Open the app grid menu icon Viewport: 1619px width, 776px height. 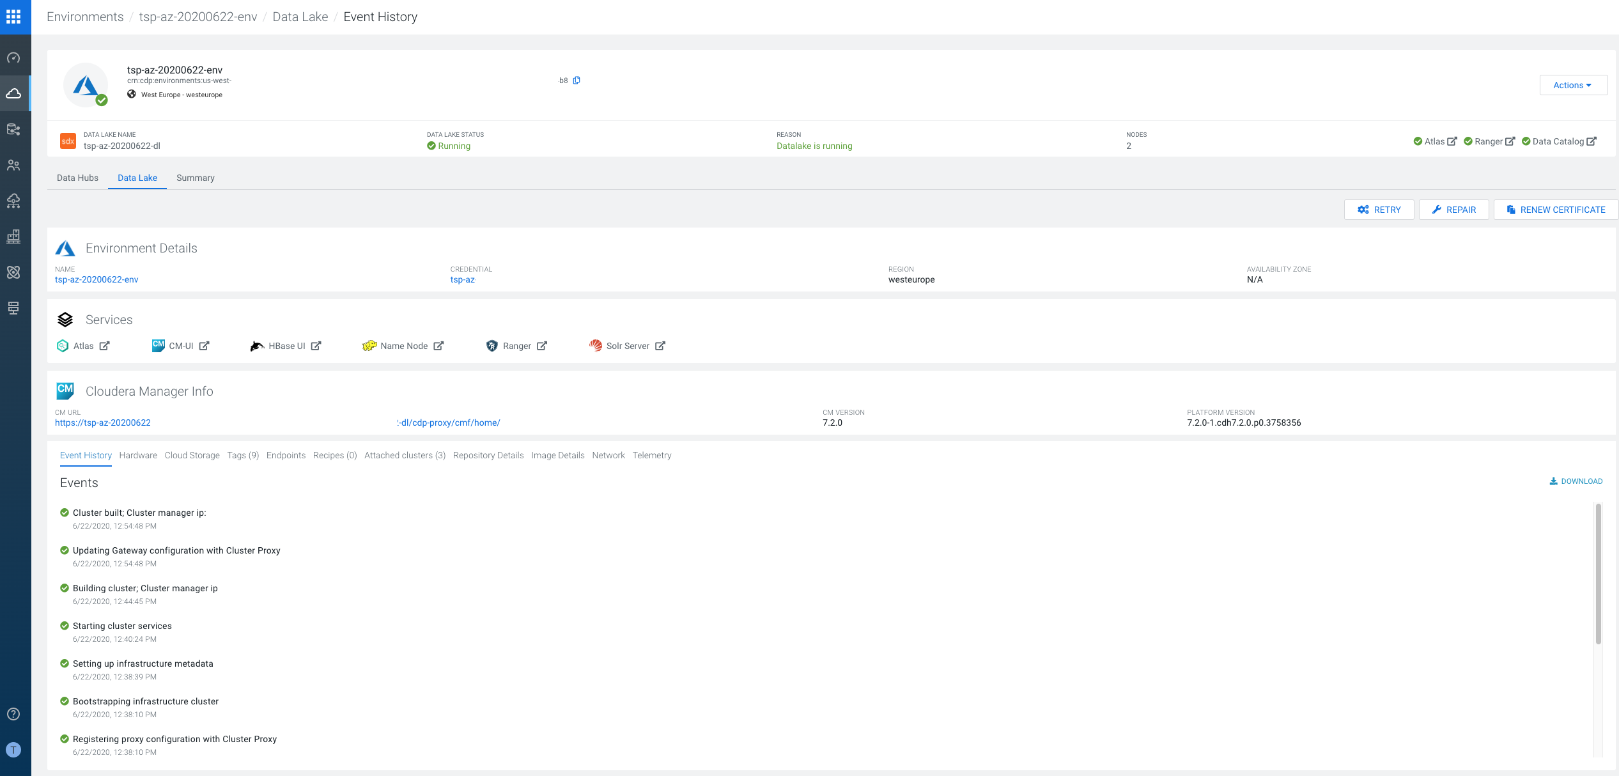(13, 17)
